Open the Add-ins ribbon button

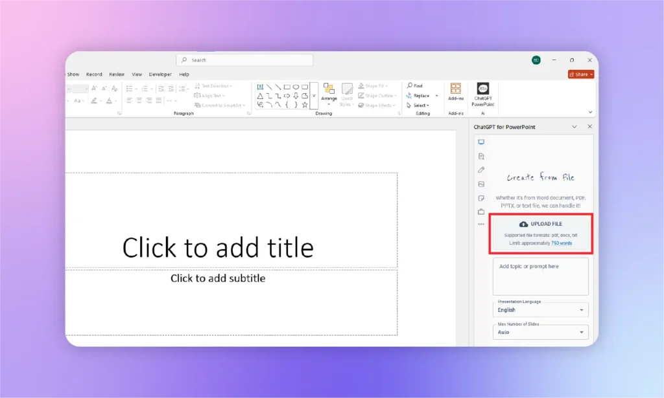456,92
